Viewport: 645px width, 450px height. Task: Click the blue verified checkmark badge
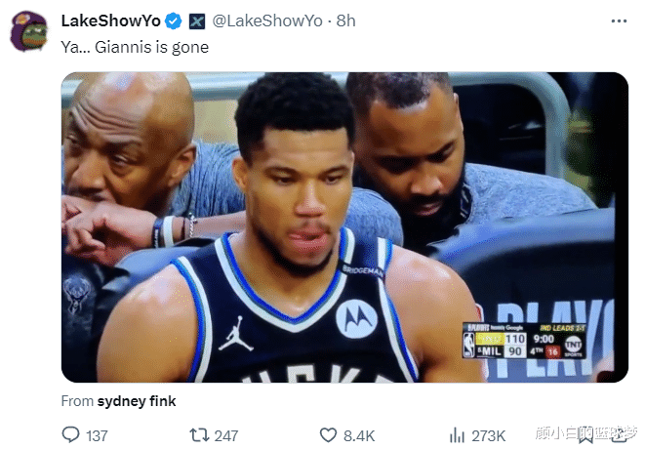pyautogui.click(x=173, y=20)
